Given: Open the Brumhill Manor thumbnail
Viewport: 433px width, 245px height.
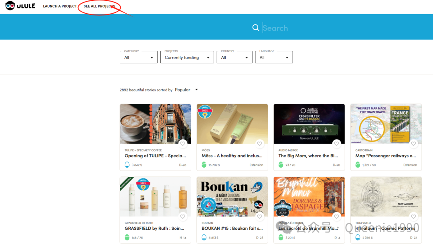Looking at the screenshot, I should [x=309, y=196].
